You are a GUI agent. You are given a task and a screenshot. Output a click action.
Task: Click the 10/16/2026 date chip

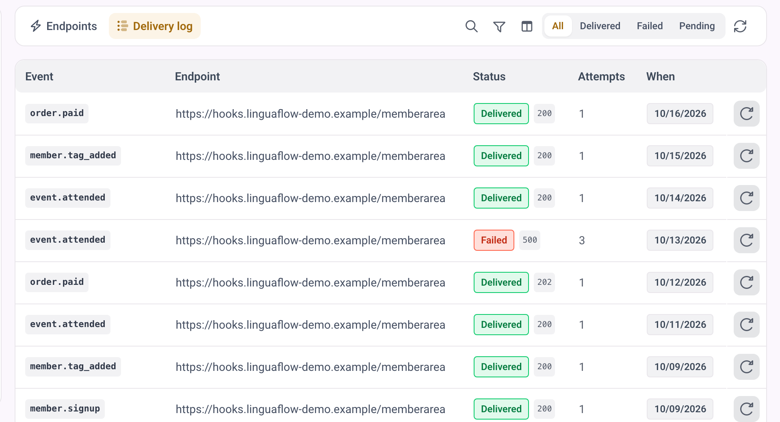tap(680, 114)
